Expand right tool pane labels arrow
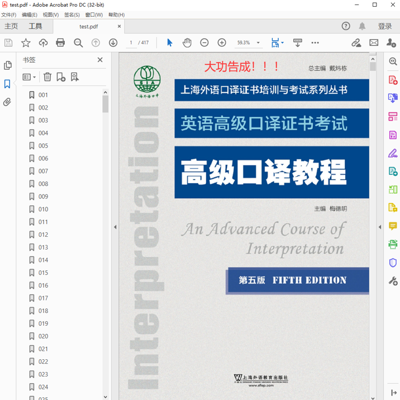Screen dimensions: 400x400 pyautogui.click(x=394, y=392)
